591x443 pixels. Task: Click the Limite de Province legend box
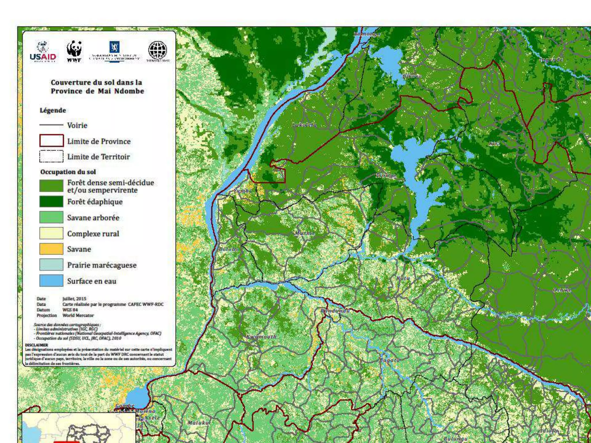point(51,141)
